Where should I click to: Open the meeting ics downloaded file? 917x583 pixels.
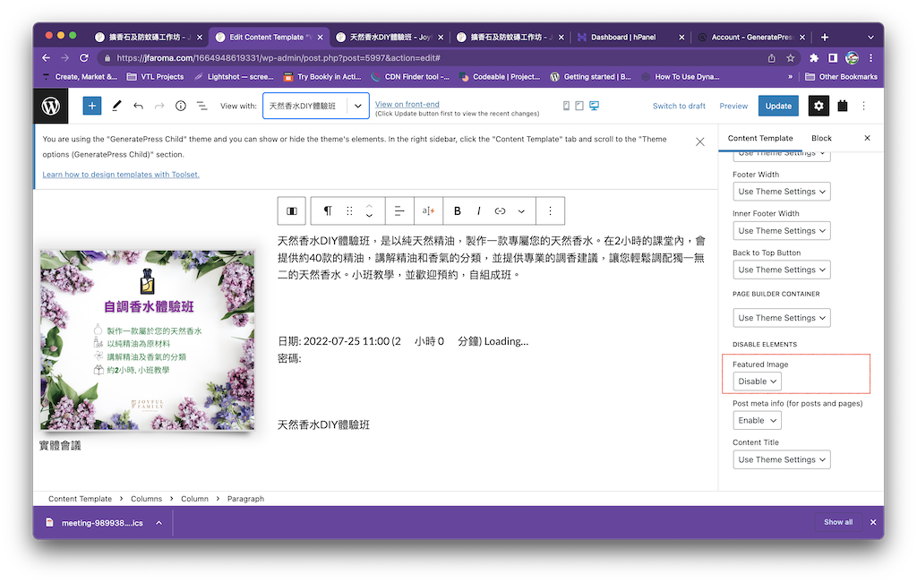point(97,523)
